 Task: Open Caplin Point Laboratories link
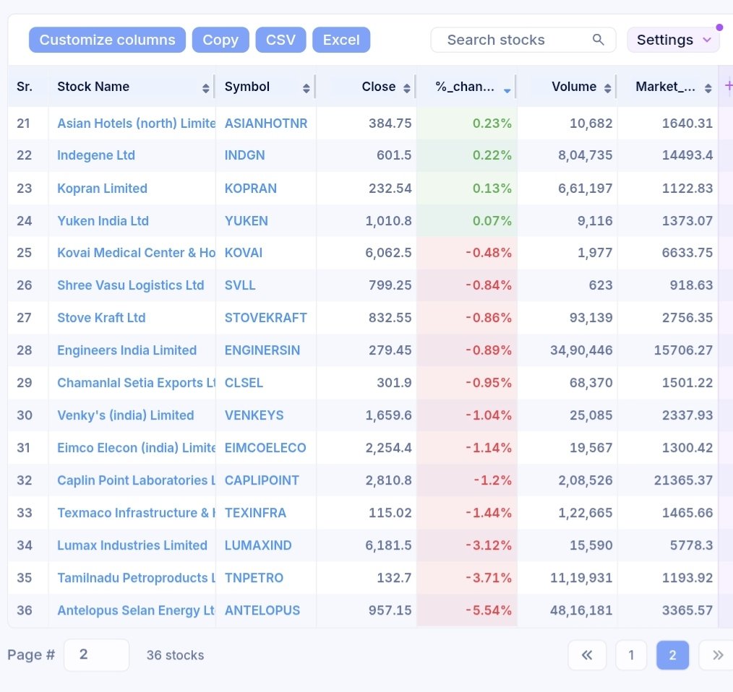point(136,480)
